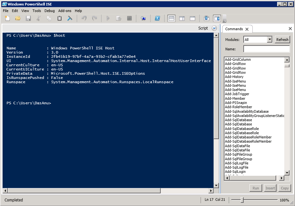Image resolution: width=295 pixels, height=206 pixels.
Task: Toggle the Show Command Add-on icon
Action: [x=217, y=19]
